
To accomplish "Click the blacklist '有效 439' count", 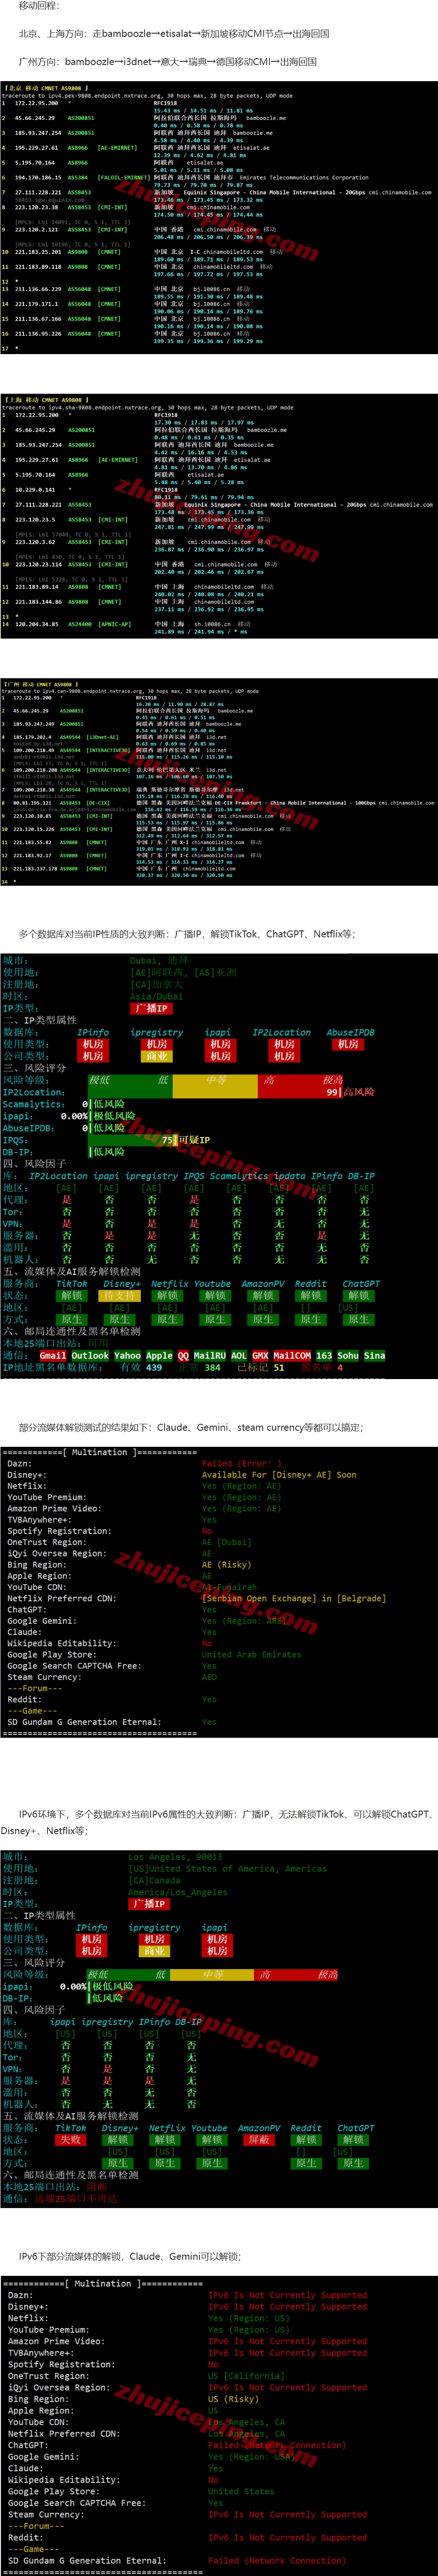I will coord(141,1367).
